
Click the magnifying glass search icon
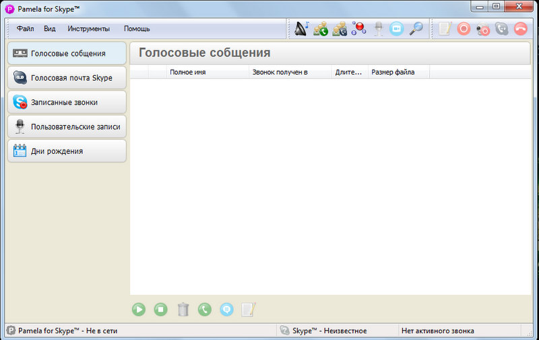416,29
